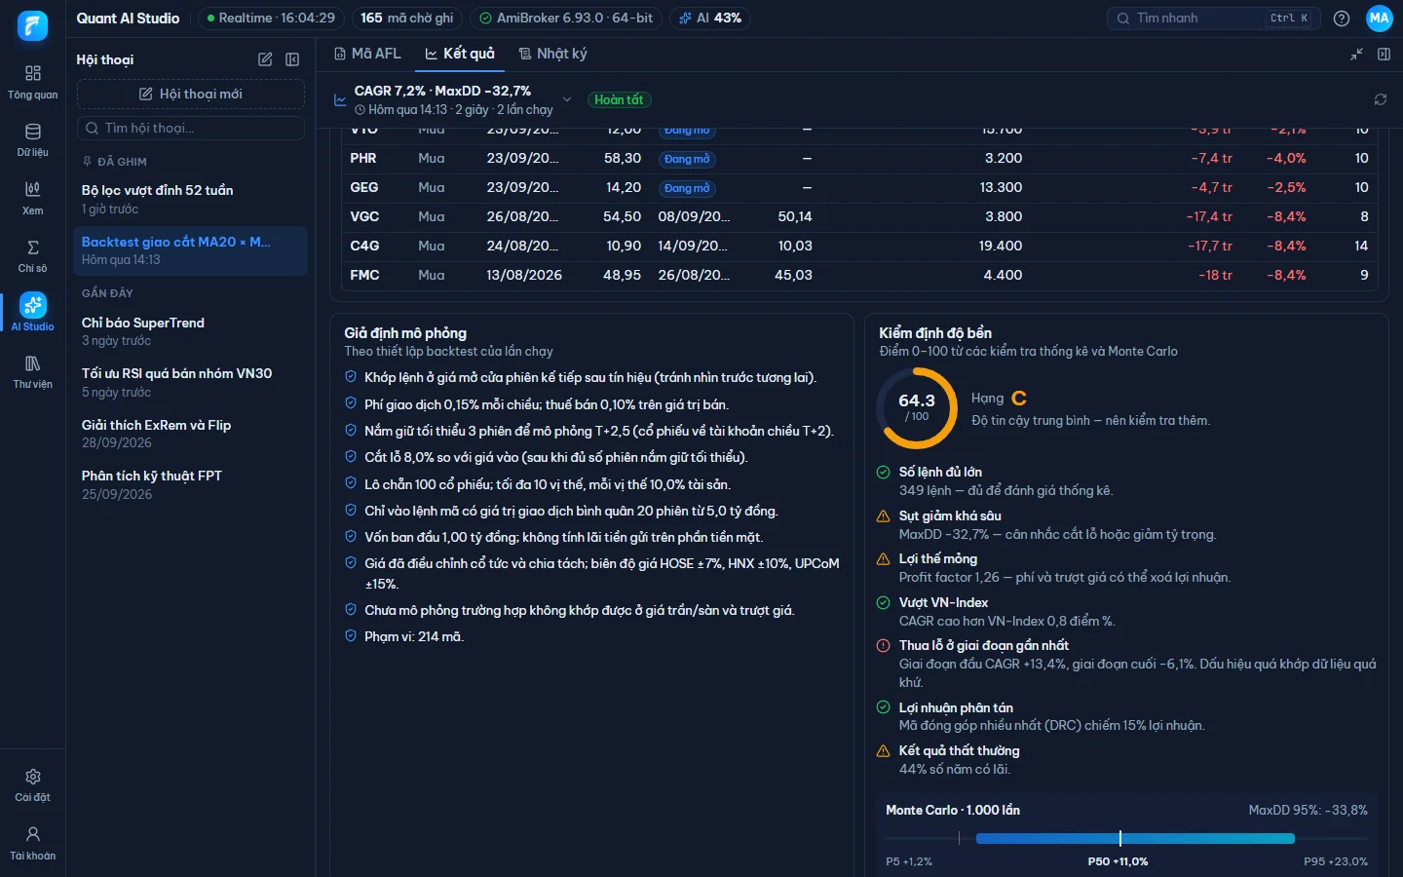Open the Thư viện library
The image size is (1403, 877).
[32, 371]
